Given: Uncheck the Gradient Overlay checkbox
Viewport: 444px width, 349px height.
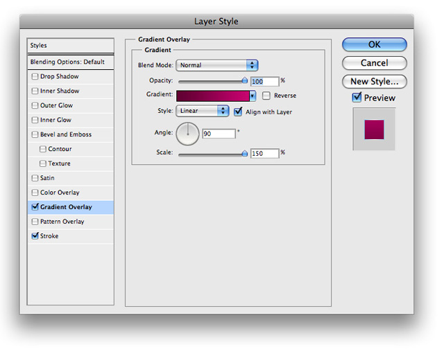Looking at the screenshot, I should [x=35, y=207].
